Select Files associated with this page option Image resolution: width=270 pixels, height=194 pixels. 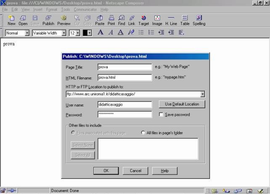pos(74,133)
